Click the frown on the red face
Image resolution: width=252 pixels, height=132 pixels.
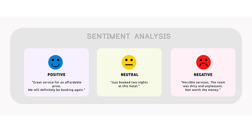(x=203, y=65)
